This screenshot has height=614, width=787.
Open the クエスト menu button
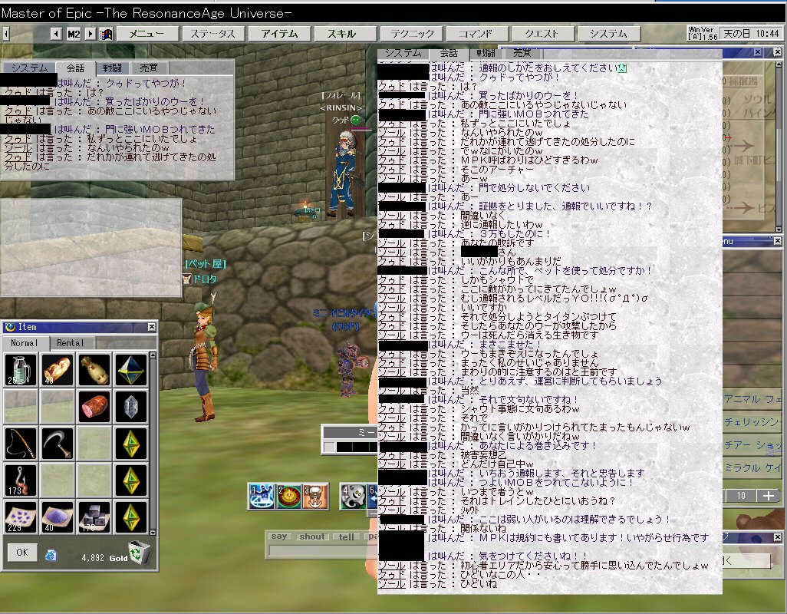[542, 34]
